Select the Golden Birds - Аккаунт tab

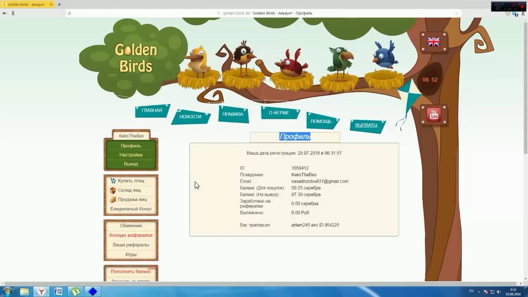pyautogui.click(x=27, y=4)
